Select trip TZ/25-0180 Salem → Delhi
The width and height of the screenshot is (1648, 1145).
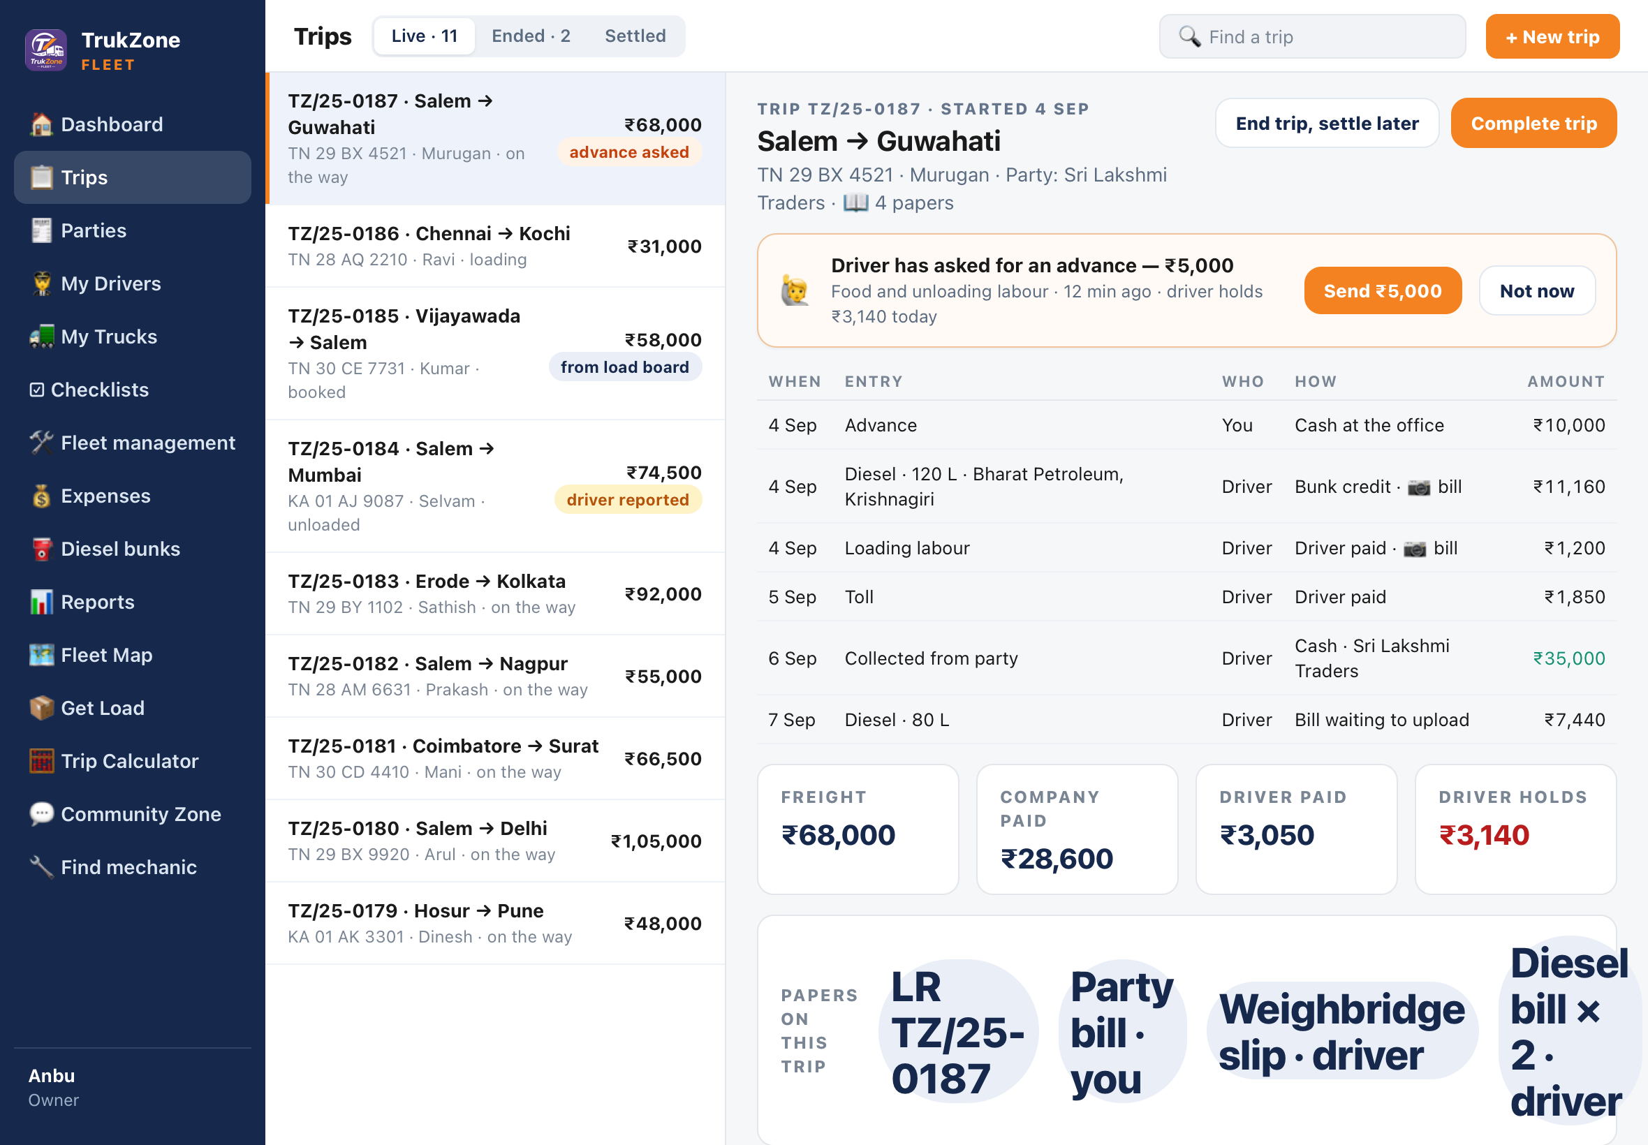coord(495,841)
